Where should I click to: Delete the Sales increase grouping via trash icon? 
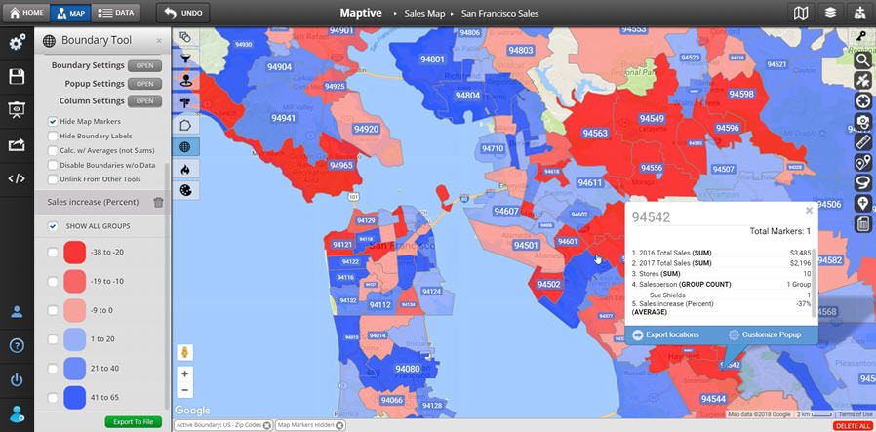point(159,203)
